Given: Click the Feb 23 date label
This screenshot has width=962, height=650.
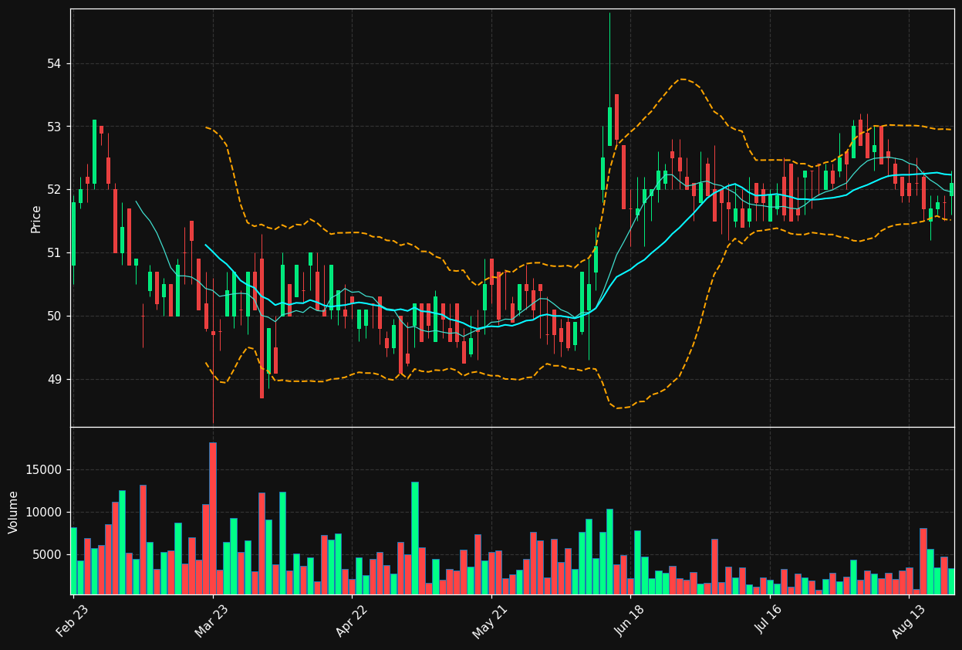Looking at the screenshot, I should [73, 621].
